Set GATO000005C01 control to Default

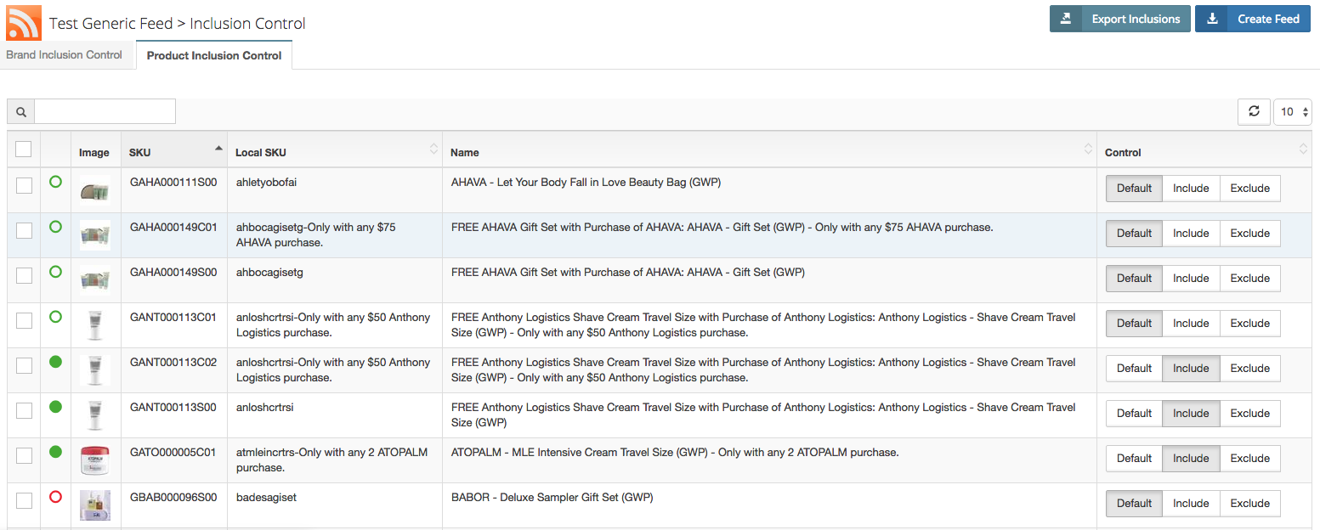[1134, 459]
